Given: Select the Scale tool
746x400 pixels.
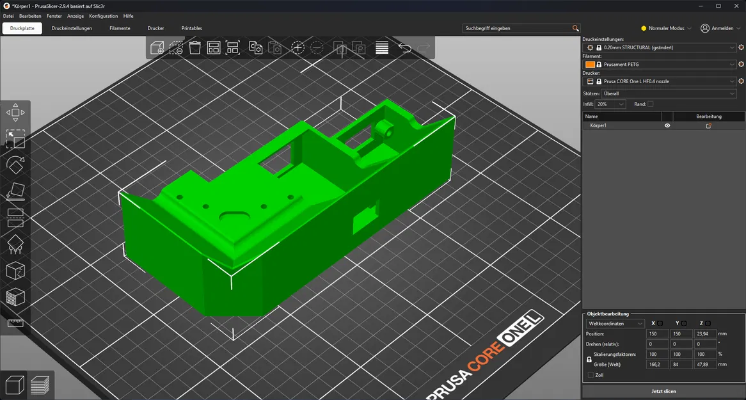Looking at the screenshot, I should coord(15,139).
